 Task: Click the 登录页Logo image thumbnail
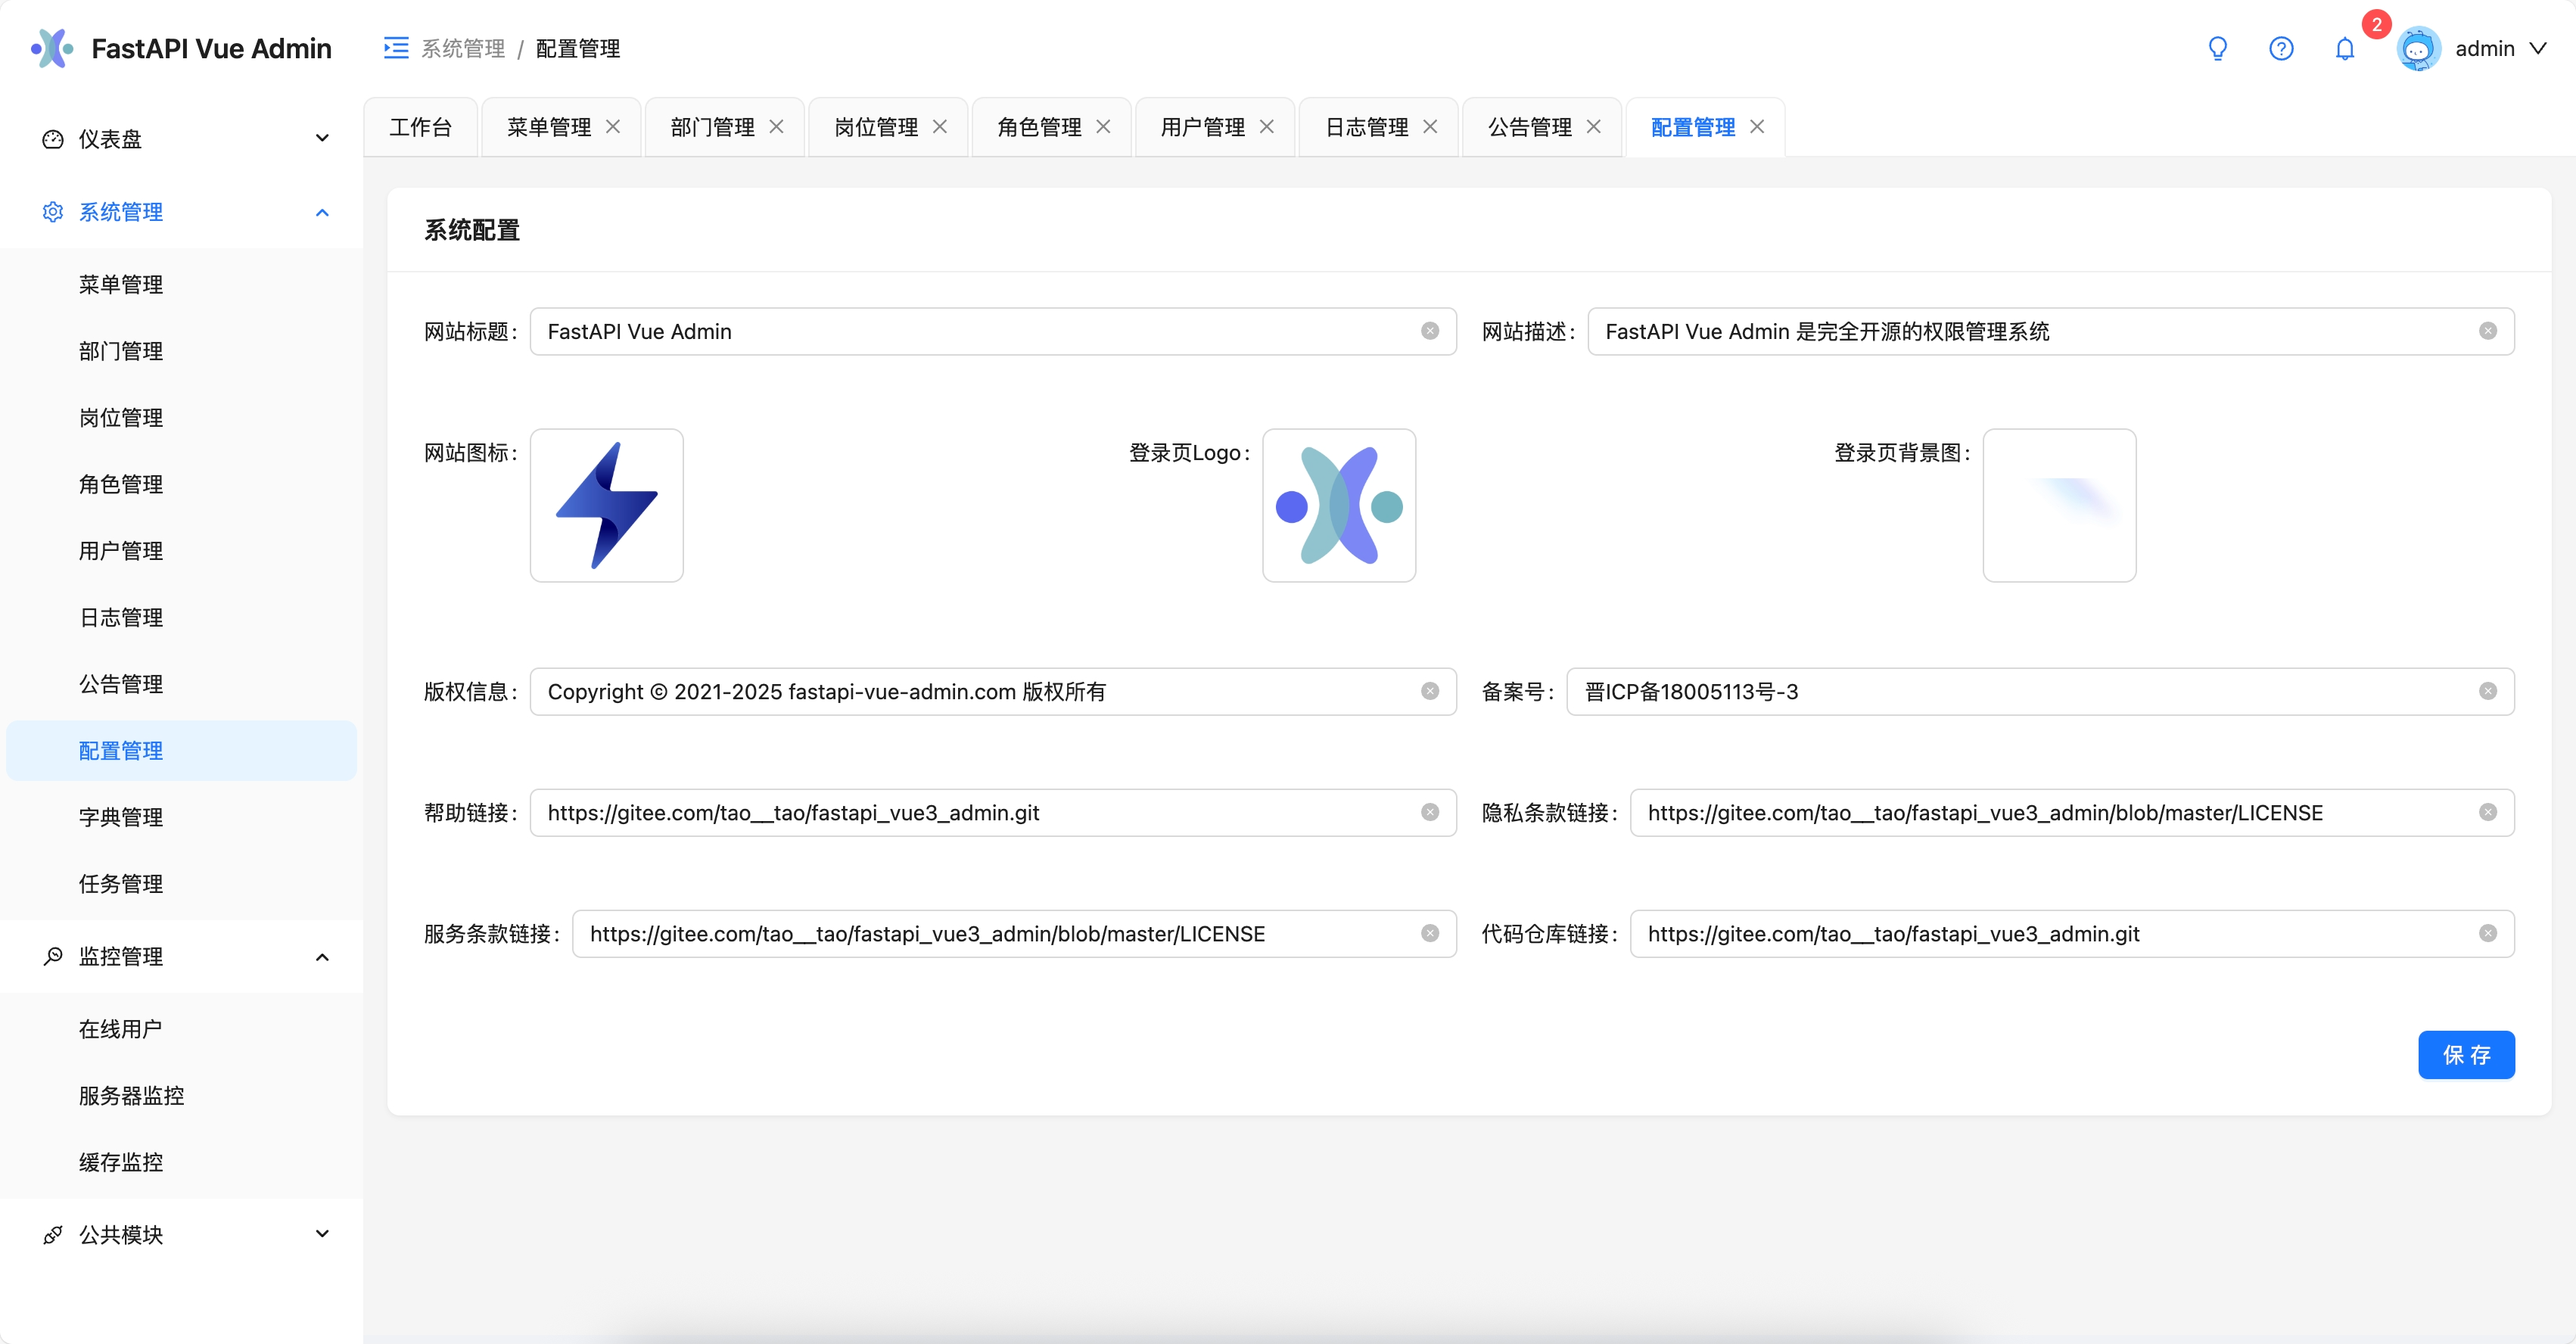coord(1339,505)
